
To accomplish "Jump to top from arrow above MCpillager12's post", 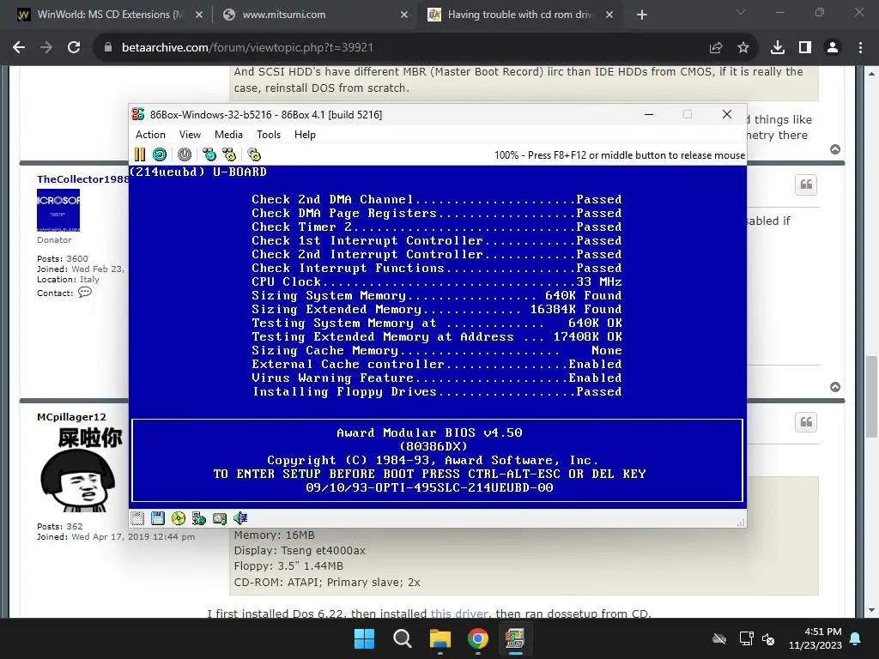I will tap(835, 387).
